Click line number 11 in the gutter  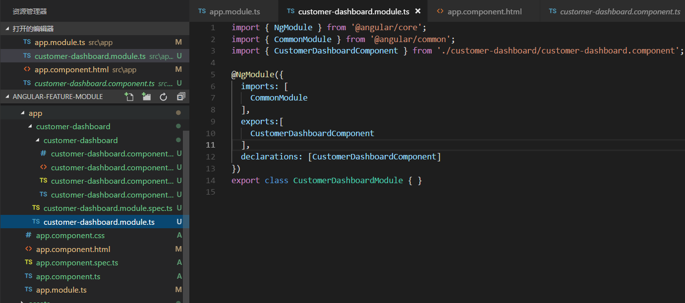210,145
